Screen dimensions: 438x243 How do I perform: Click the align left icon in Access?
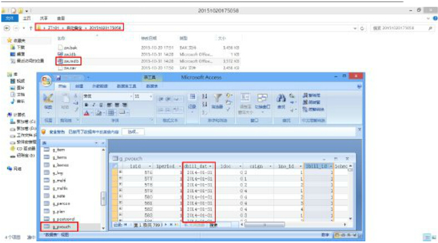(x=109, y=105)
